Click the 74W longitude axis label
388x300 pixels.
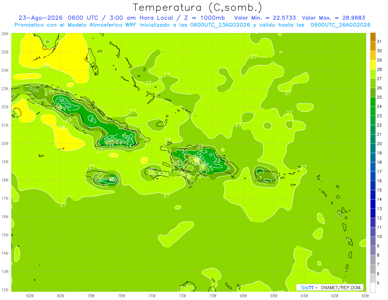click(152, 295)
